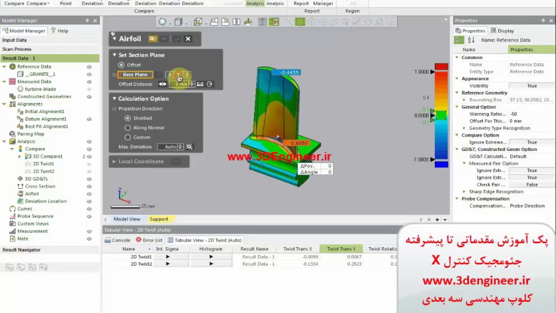Collapse the Calculation Option section
This screenshot has height=313, width=556.
pos(114,99)
